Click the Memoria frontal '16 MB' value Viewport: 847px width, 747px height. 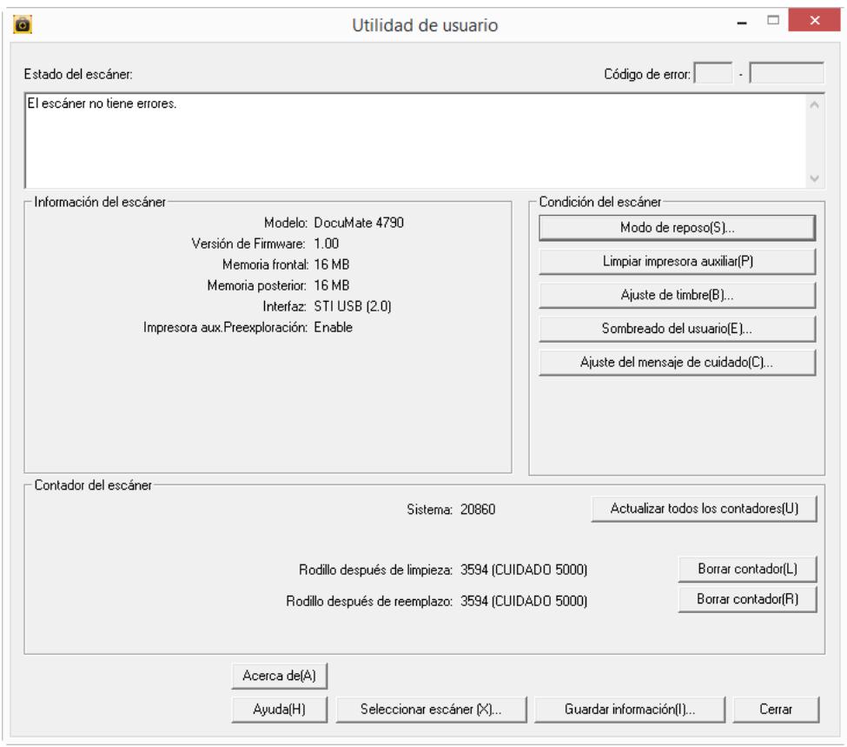click(332, 264)
